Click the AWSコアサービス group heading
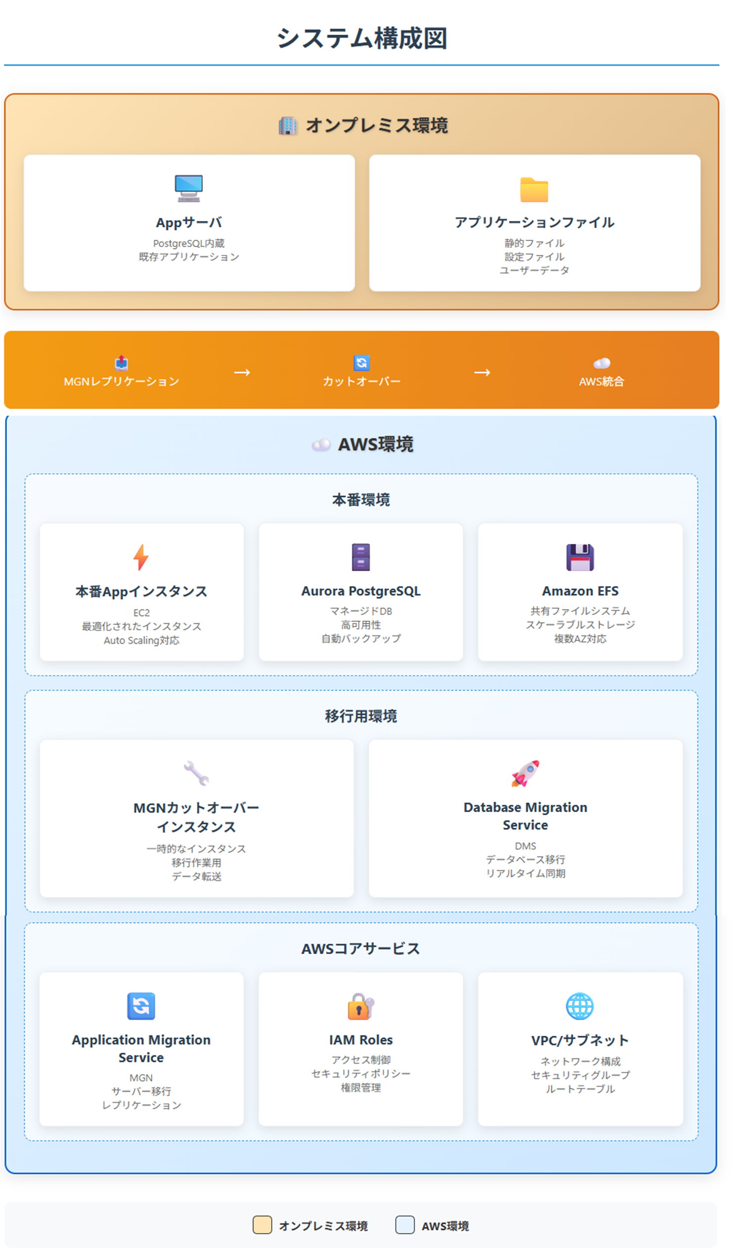Screen dimensions: 735x1254 (x=361, y=950)
